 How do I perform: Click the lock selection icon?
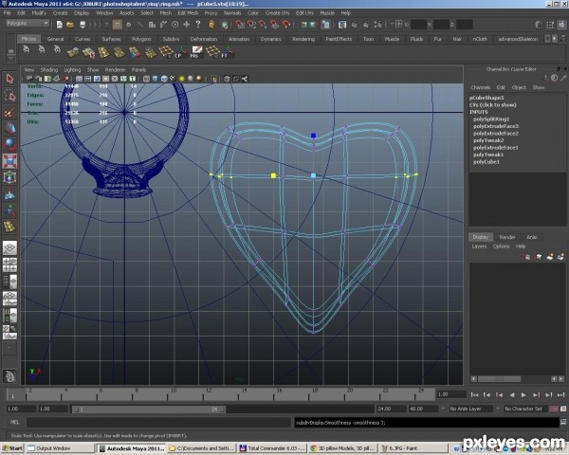point(211,25)
